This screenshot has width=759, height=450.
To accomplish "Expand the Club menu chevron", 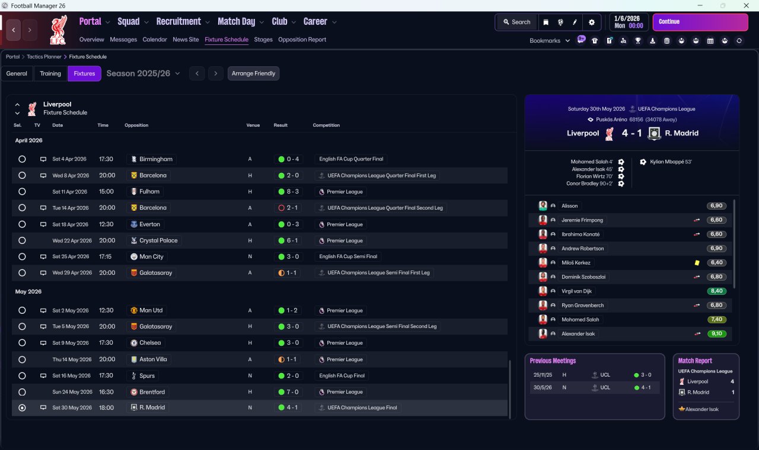I will [x=294, y=22].
